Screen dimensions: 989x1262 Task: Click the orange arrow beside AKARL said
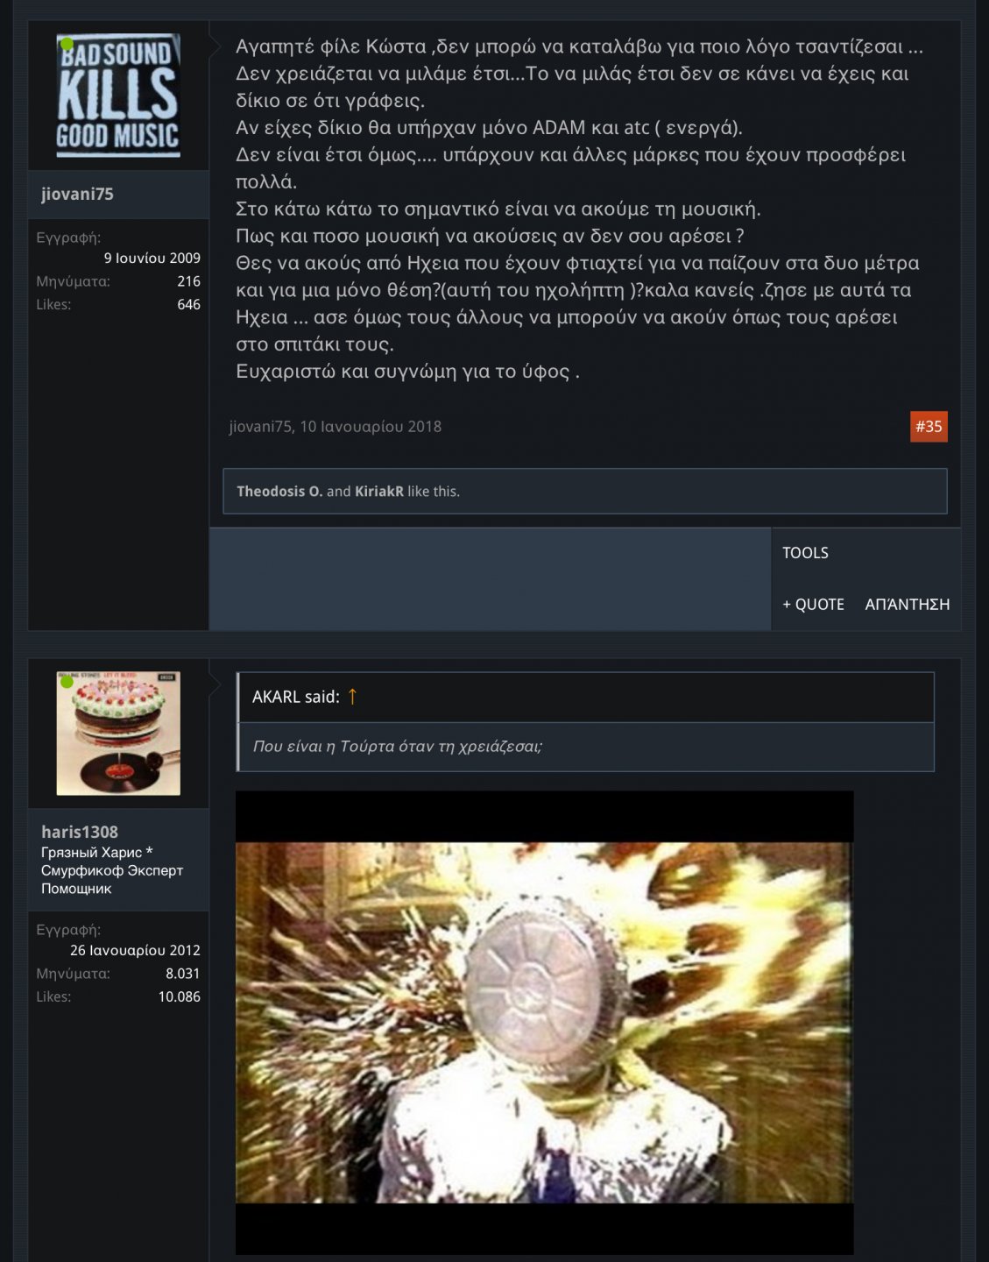[x=352, y=697]
